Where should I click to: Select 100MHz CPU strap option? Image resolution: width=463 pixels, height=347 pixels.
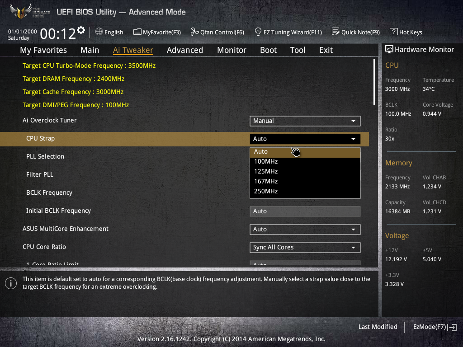(x=305, y=161)
